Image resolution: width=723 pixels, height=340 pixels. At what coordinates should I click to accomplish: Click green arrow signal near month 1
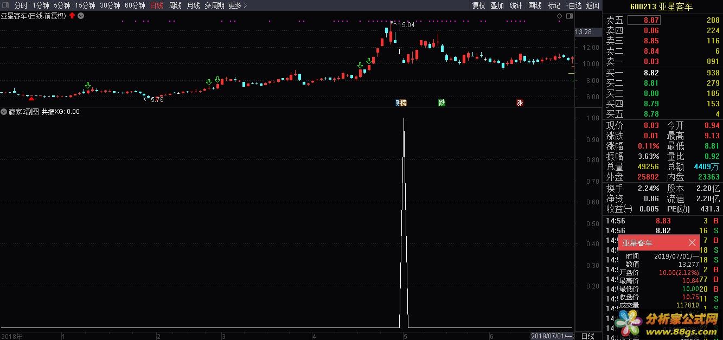pos(87,86)
